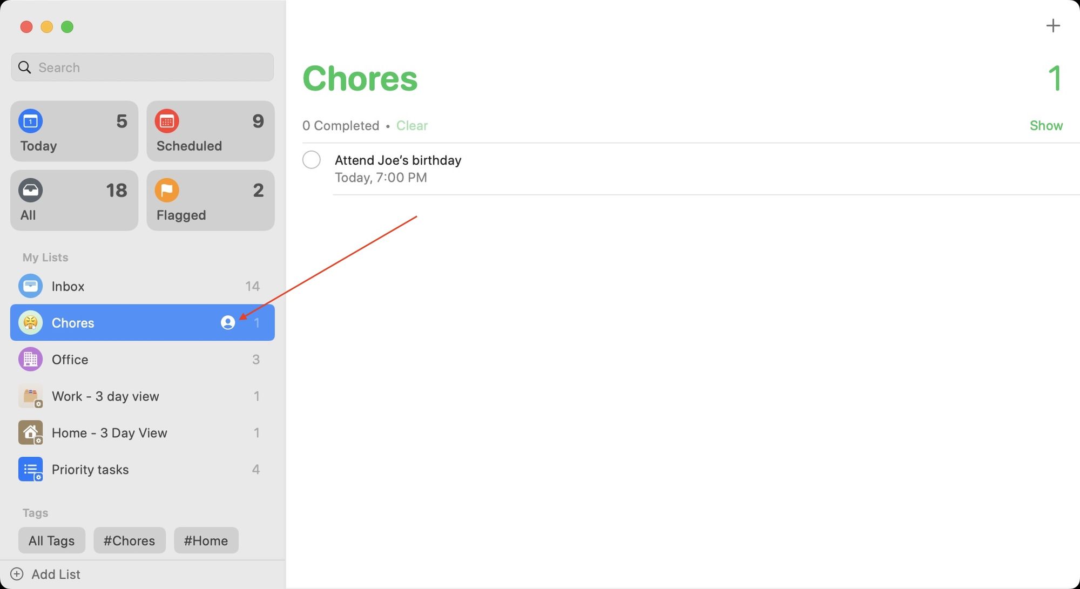The height and width of the screenshot is (589, 1080).
Task: Open the Priority tasks list icon
Action: [30, 469]
